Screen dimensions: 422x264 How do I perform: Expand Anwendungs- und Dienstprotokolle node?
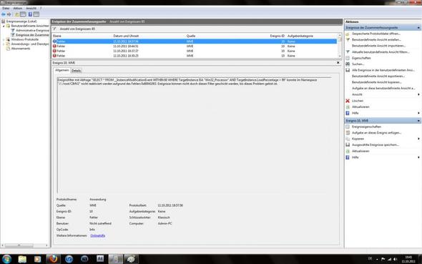[4, 44]
